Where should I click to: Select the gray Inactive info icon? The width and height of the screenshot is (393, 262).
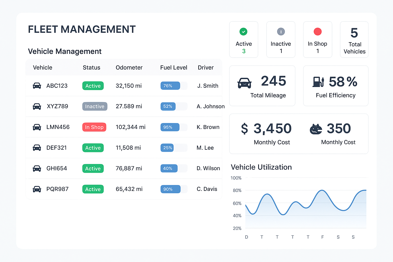(280, 32)
